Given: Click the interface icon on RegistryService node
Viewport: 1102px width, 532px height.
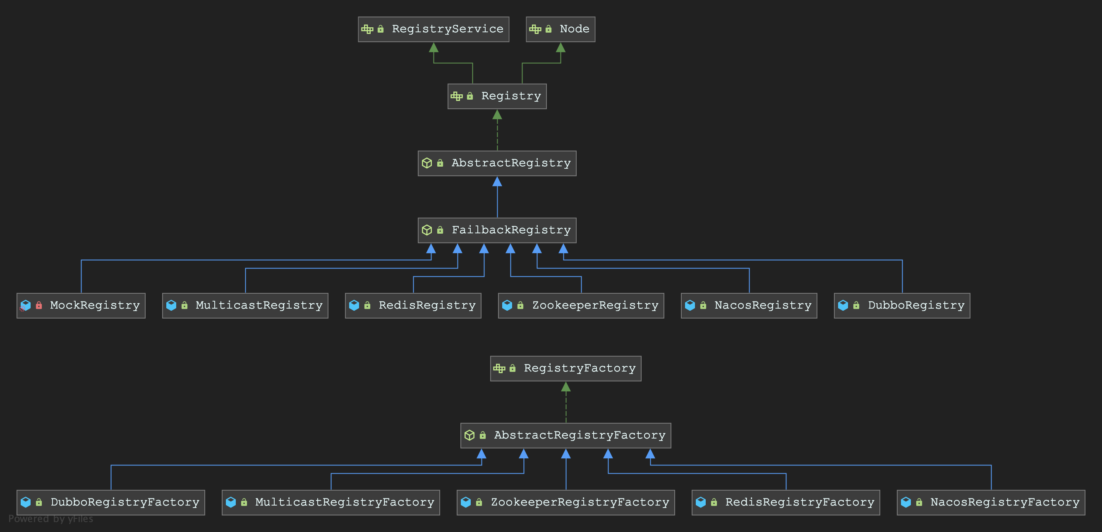Looking at the screenshot, I should coord(367,29).
